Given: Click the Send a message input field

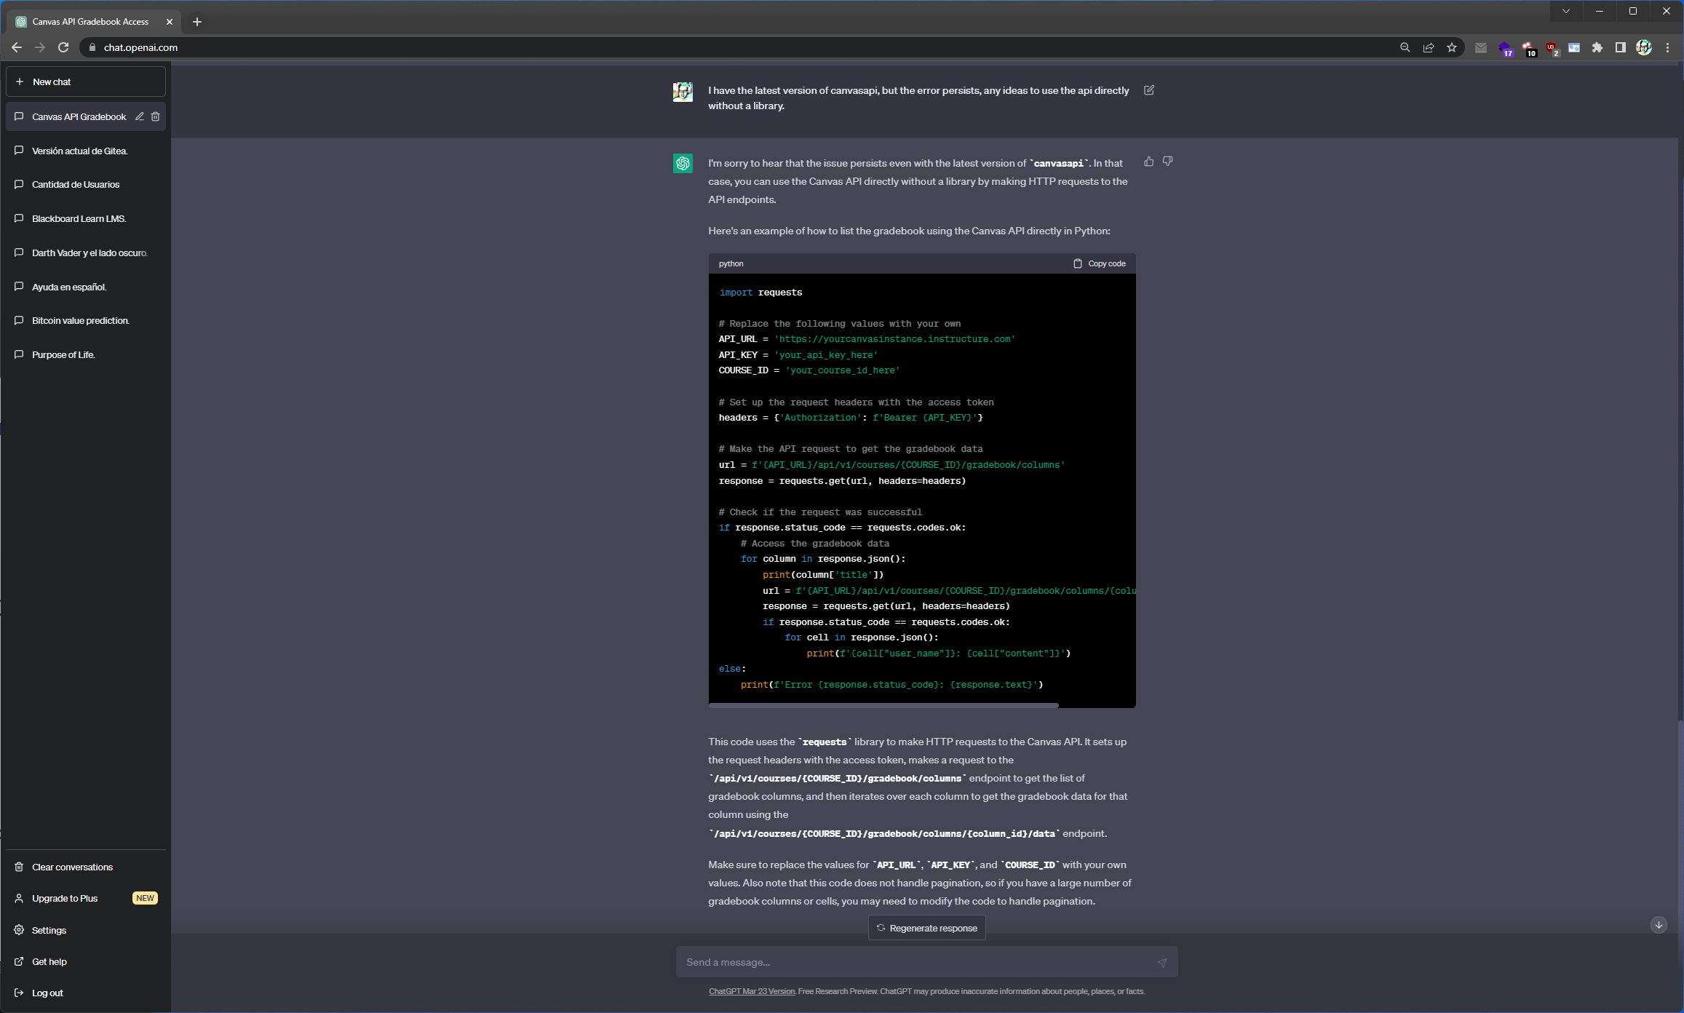Looking at the screenshot, I should pos(917,962).
